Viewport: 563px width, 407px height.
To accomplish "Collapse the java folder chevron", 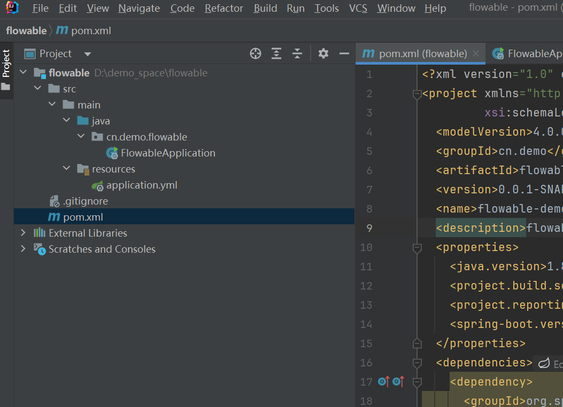I will [66, 120].
